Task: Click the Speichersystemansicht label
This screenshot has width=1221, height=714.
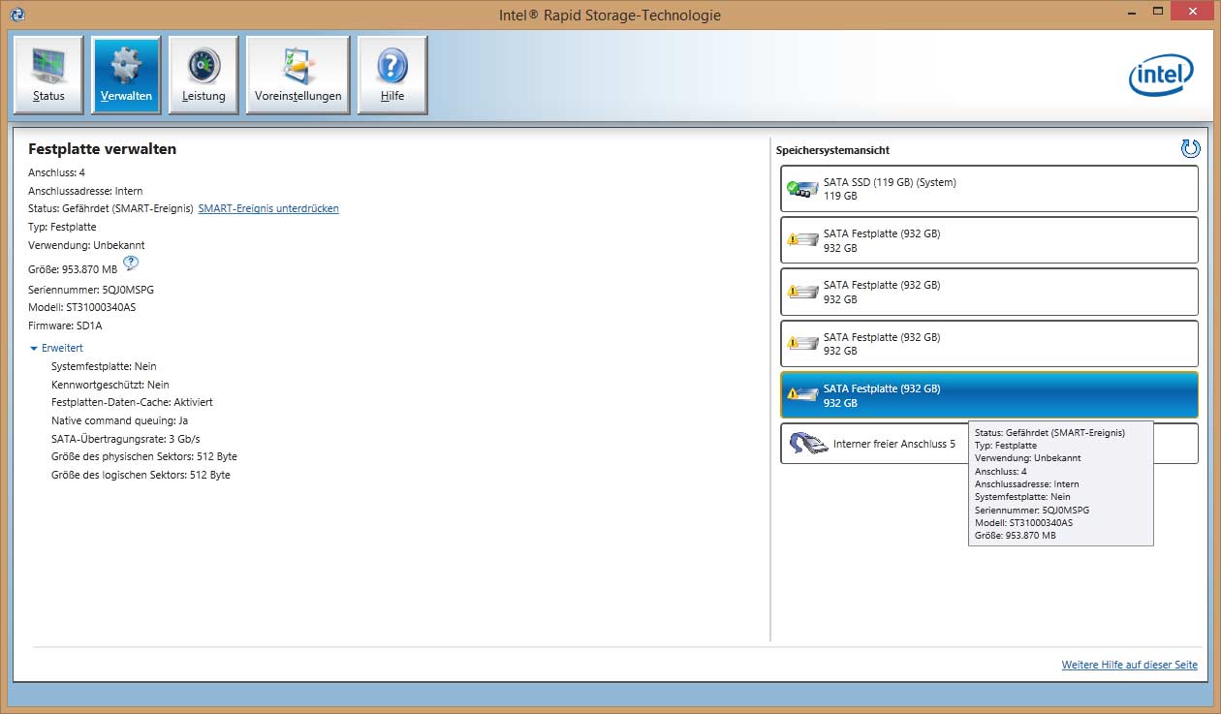Action: [x=833, y=150]
